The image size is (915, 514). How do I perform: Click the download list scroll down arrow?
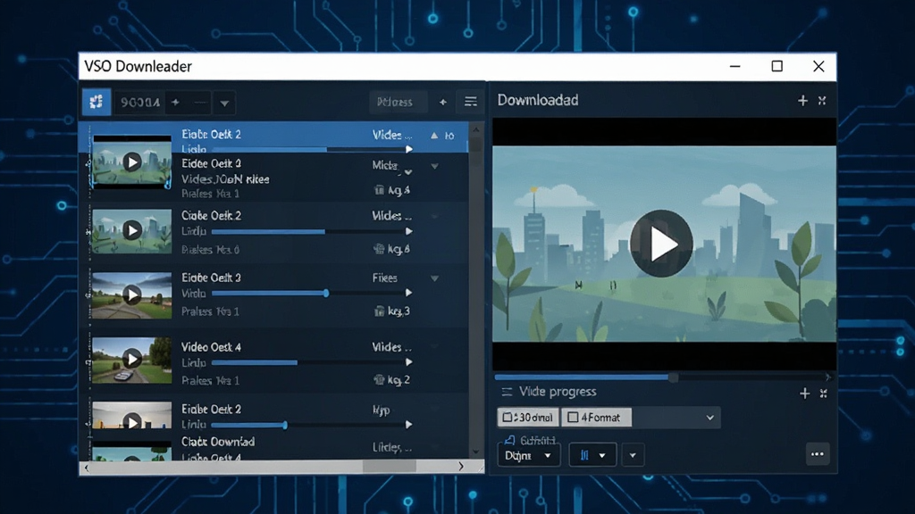coord(476,452)
